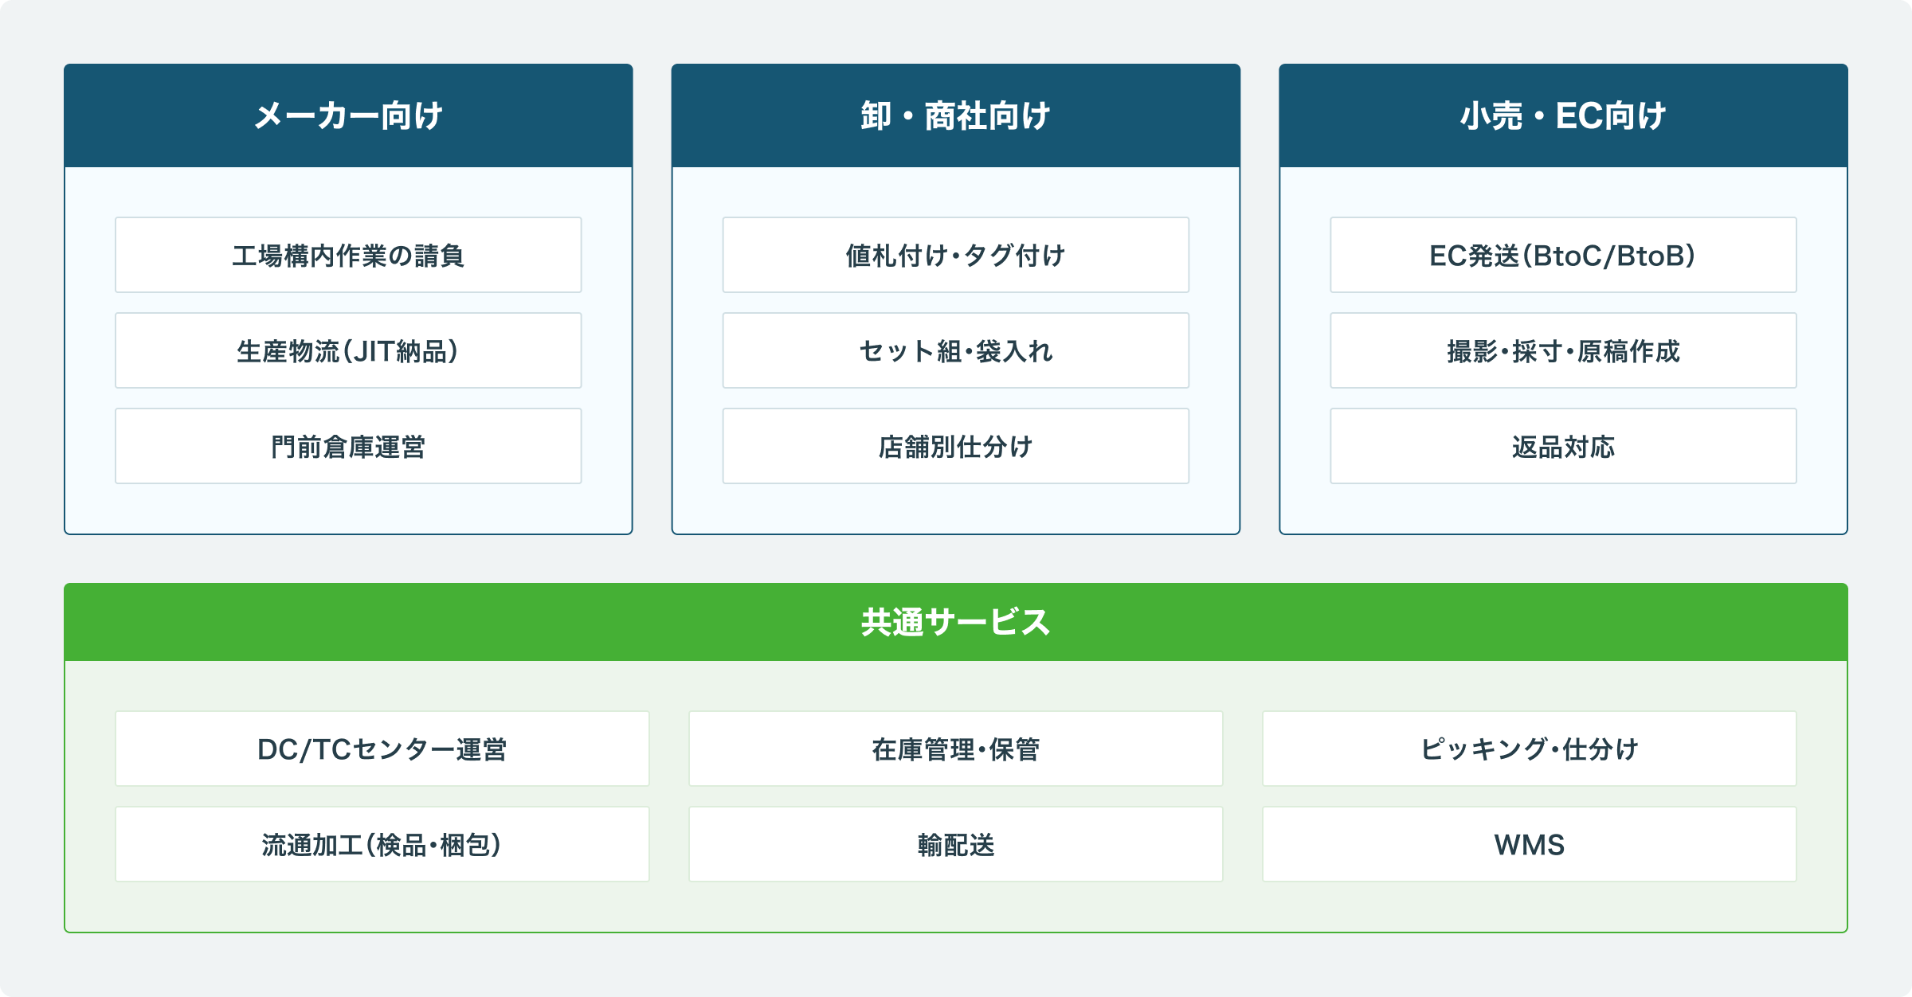Image resolution: width=1912 pixels, height=997 pixels.
Task: Select 輸配送 service box
Action: point(955,845)
